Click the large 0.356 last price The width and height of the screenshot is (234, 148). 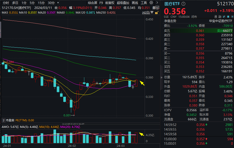tap(175, 11)
